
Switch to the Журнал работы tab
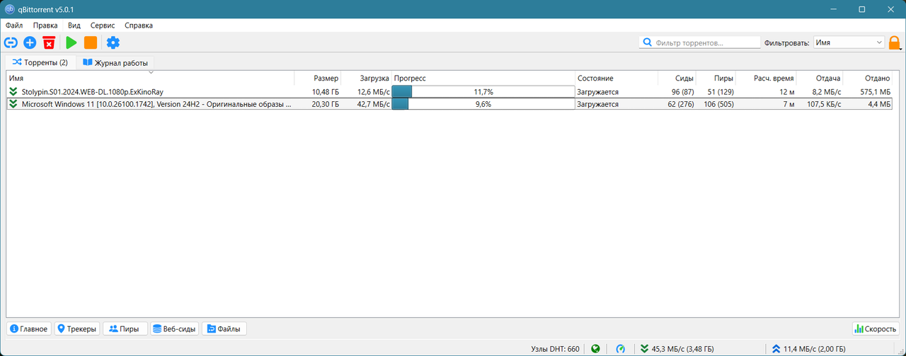(x=115, y=62)
